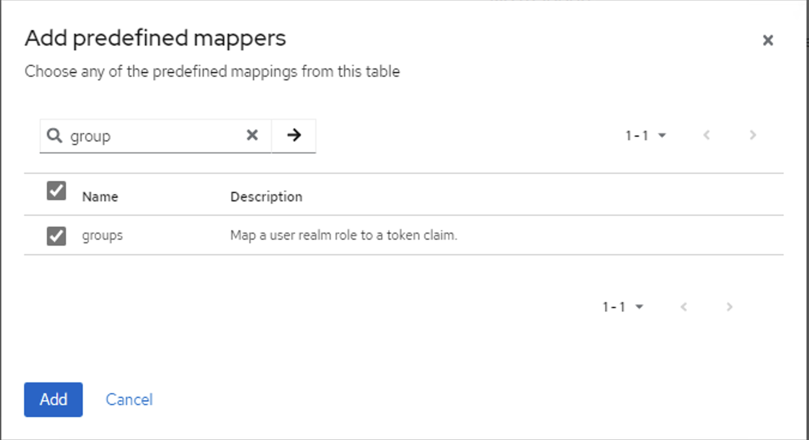
Task: Close the Add predefined mappers dialog
Action: 768,41
